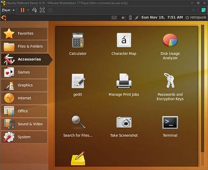Screen dimensions: 208x170
Task: Select the Accessories category
Action: [x=26, y=59]
